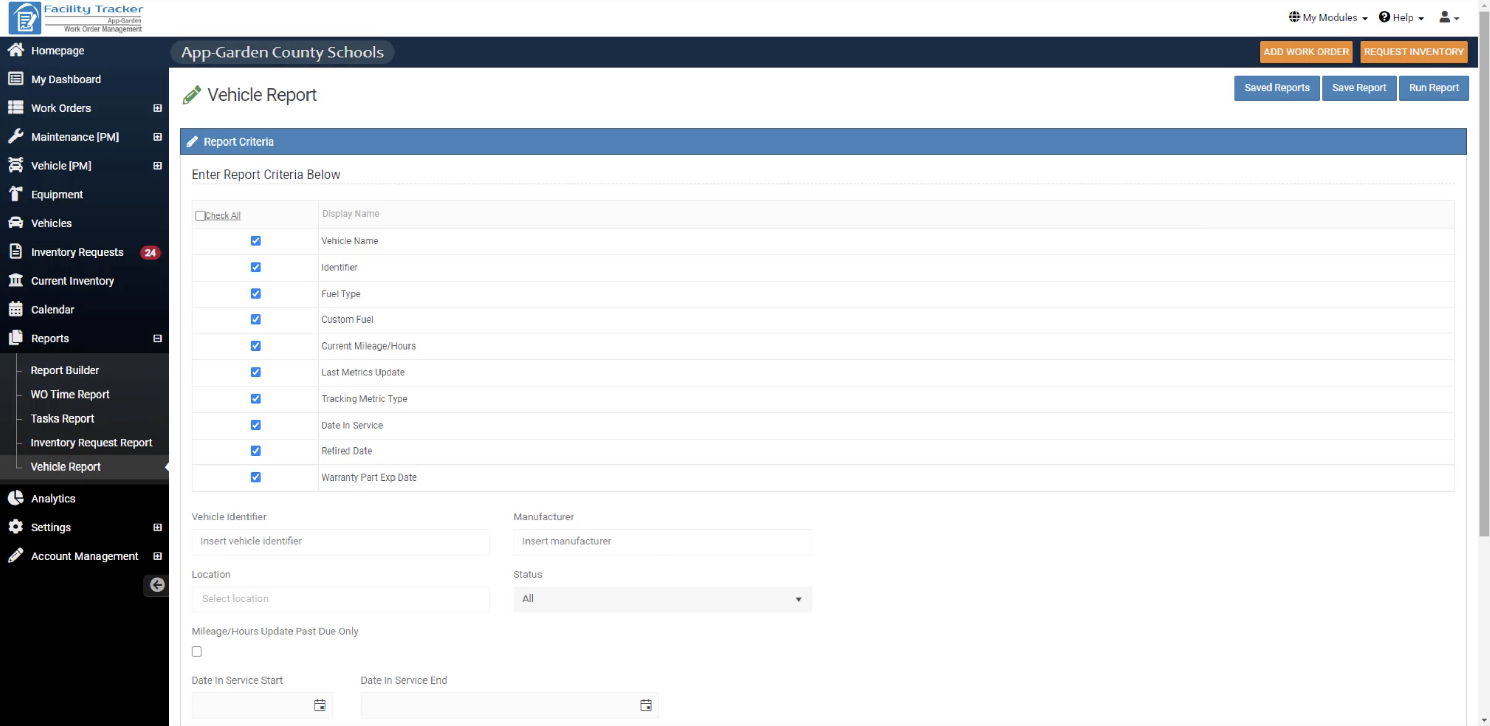Click the Facility Tracker logo icon
1490x726 pixels.
tap(25, 18)
